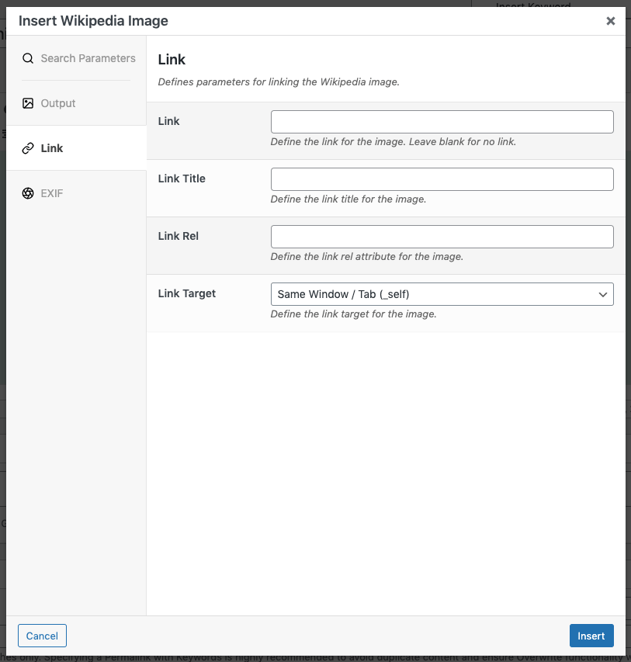The image size is (631, 662).
Task: Focus the Link Rel input field
Action: [442, 237]
